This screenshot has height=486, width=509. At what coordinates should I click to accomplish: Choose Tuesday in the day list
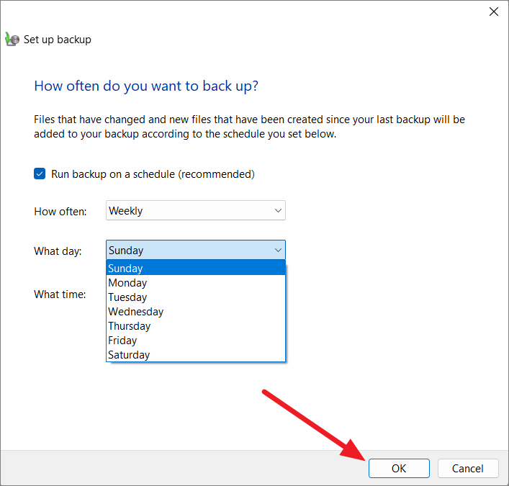tap(196, 297)
